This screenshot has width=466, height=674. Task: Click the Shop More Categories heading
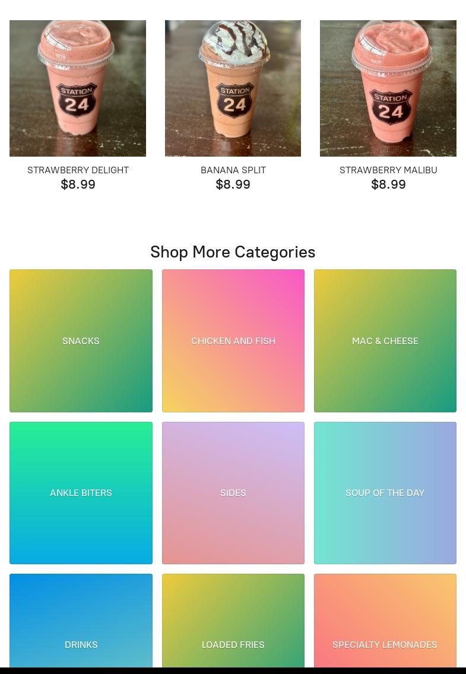point(233,252)
